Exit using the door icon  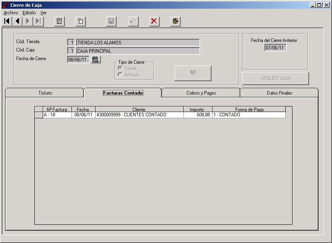coord(175,21)
